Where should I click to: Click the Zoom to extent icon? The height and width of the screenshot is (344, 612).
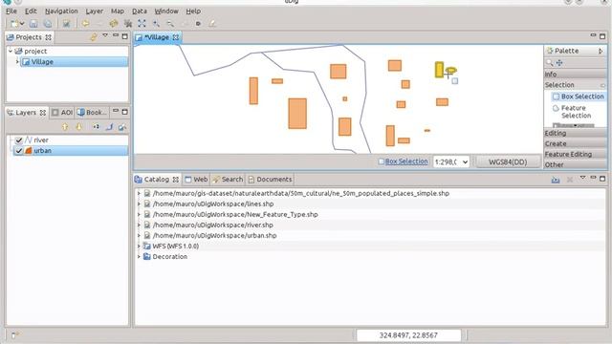pos(142,23)
